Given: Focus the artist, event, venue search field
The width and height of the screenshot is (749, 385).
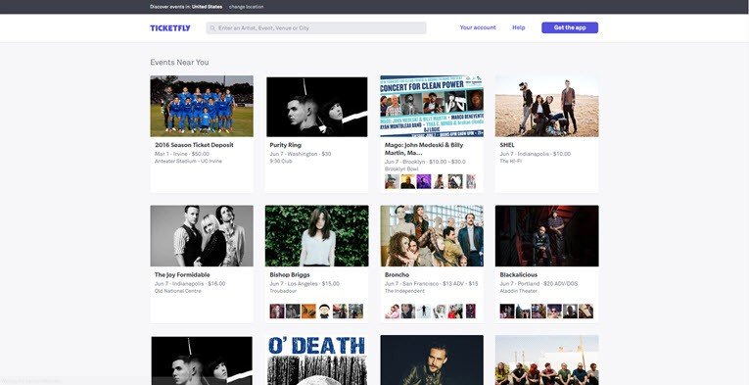Looking at the screenshot, I should [316, 28].
